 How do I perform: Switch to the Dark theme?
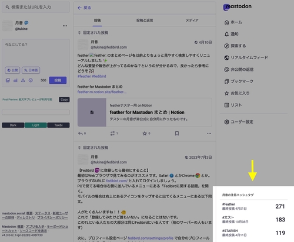click(13, 125)
